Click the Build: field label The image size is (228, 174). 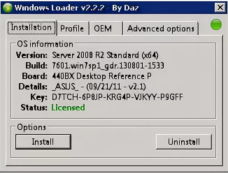click(36, 66)
